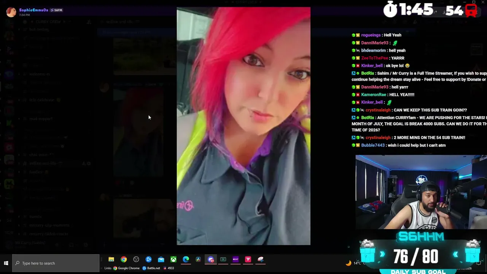Image resolution: width=487 pixels, height=274 pixels.
Task: Switch to Discord taskbar icon
Action: click(x=211, y=260)
